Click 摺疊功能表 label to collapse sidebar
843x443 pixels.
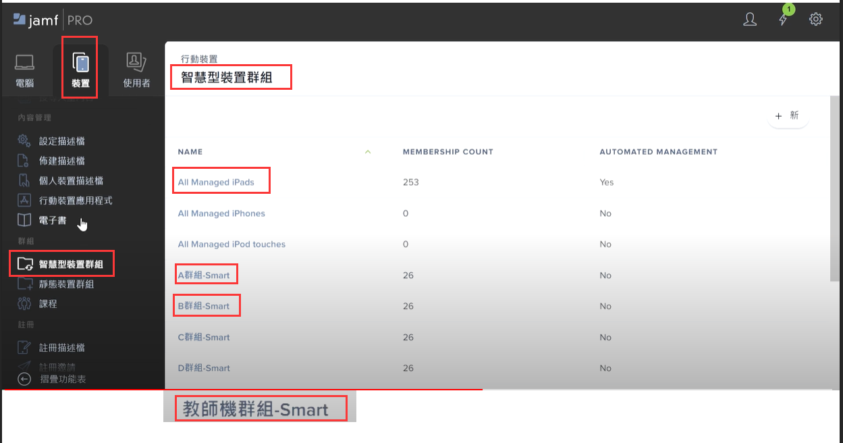click(x=63, y=379)
